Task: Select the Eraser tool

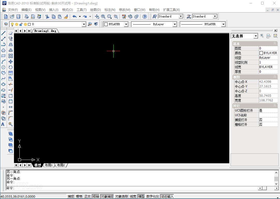Action: click(x=10, y=33)
